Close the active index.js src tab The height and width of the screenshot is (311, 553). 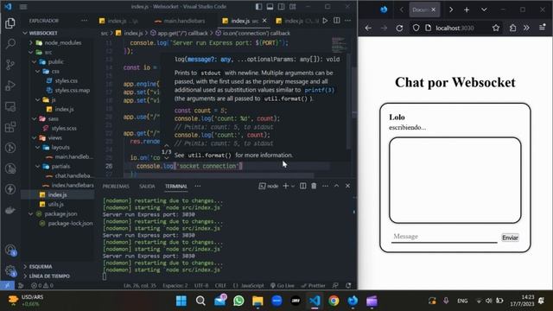264,21
